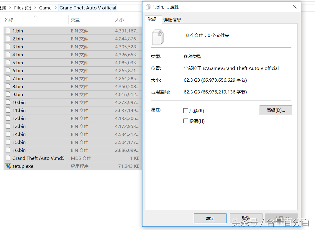Click the 14.bin file icon
Image resolution: width=315 pixels, height=230 pixels.
pyautogui.click(x=8, y=134)
